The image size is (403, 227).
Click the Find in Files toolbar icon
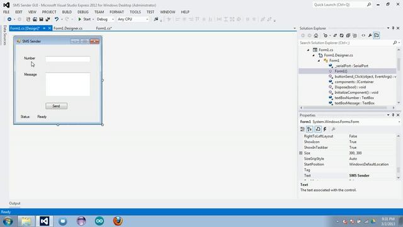(x=156, y=20)
